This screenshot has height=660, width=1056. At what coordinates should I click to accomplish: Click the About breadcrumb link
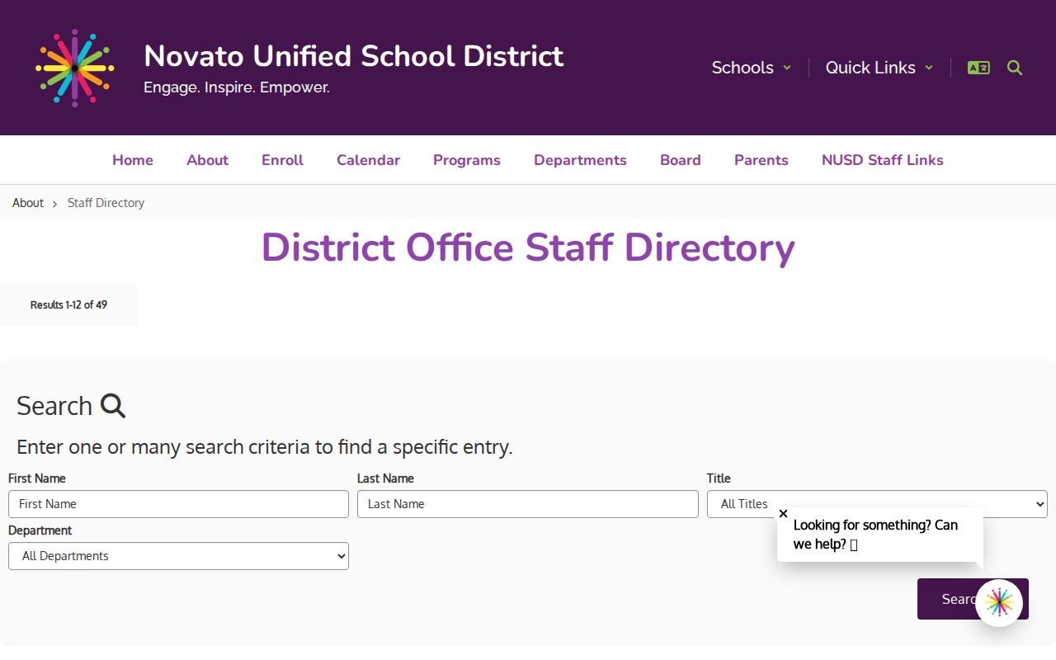click(28, 203)
